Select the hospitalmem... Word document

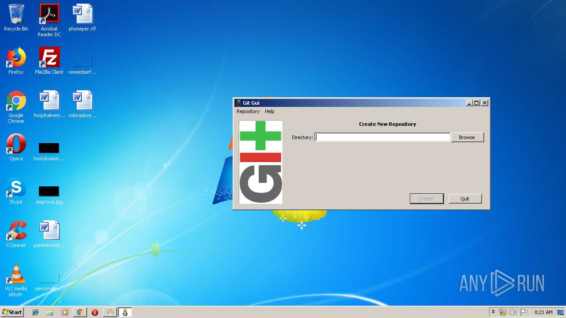click(49, 104)
